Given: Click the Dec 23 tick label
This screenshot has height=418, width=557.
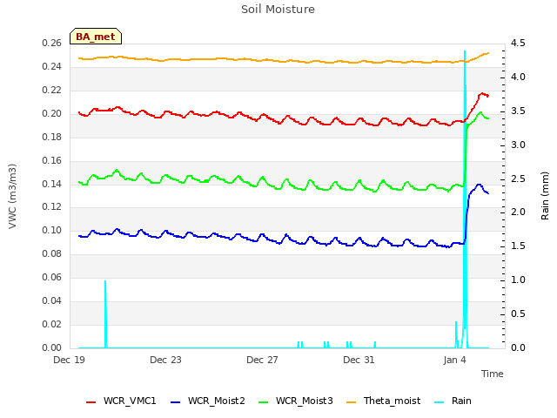Looking at the screenshot, I should pos(165,360).
